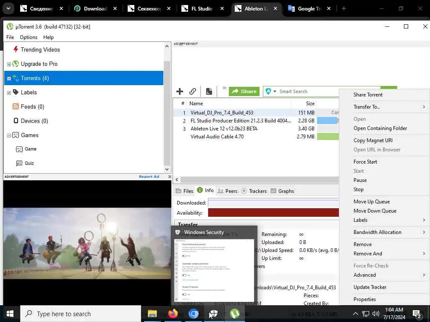This screenshot has width=430, height=322.
Task: Open the Transfer To.. submenu
Action: pyautogui.click(x=384, y=107)
